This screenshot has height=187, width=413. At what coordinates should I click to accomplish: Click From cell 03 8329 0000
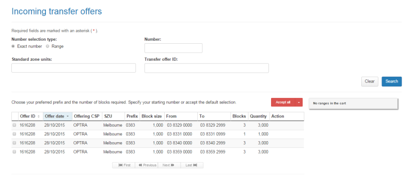[x=180, y=125]
